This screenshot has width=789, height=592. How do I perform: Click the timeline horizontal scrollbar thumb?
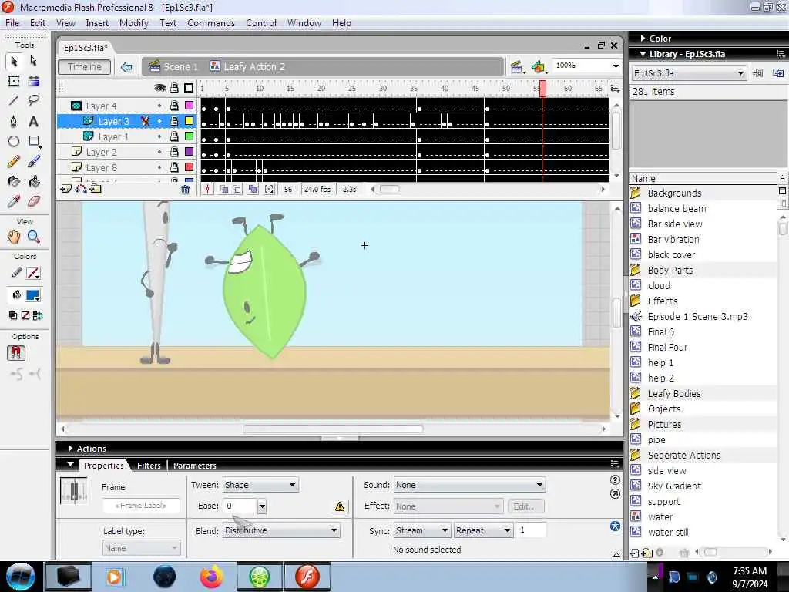(x=389, y=190)
